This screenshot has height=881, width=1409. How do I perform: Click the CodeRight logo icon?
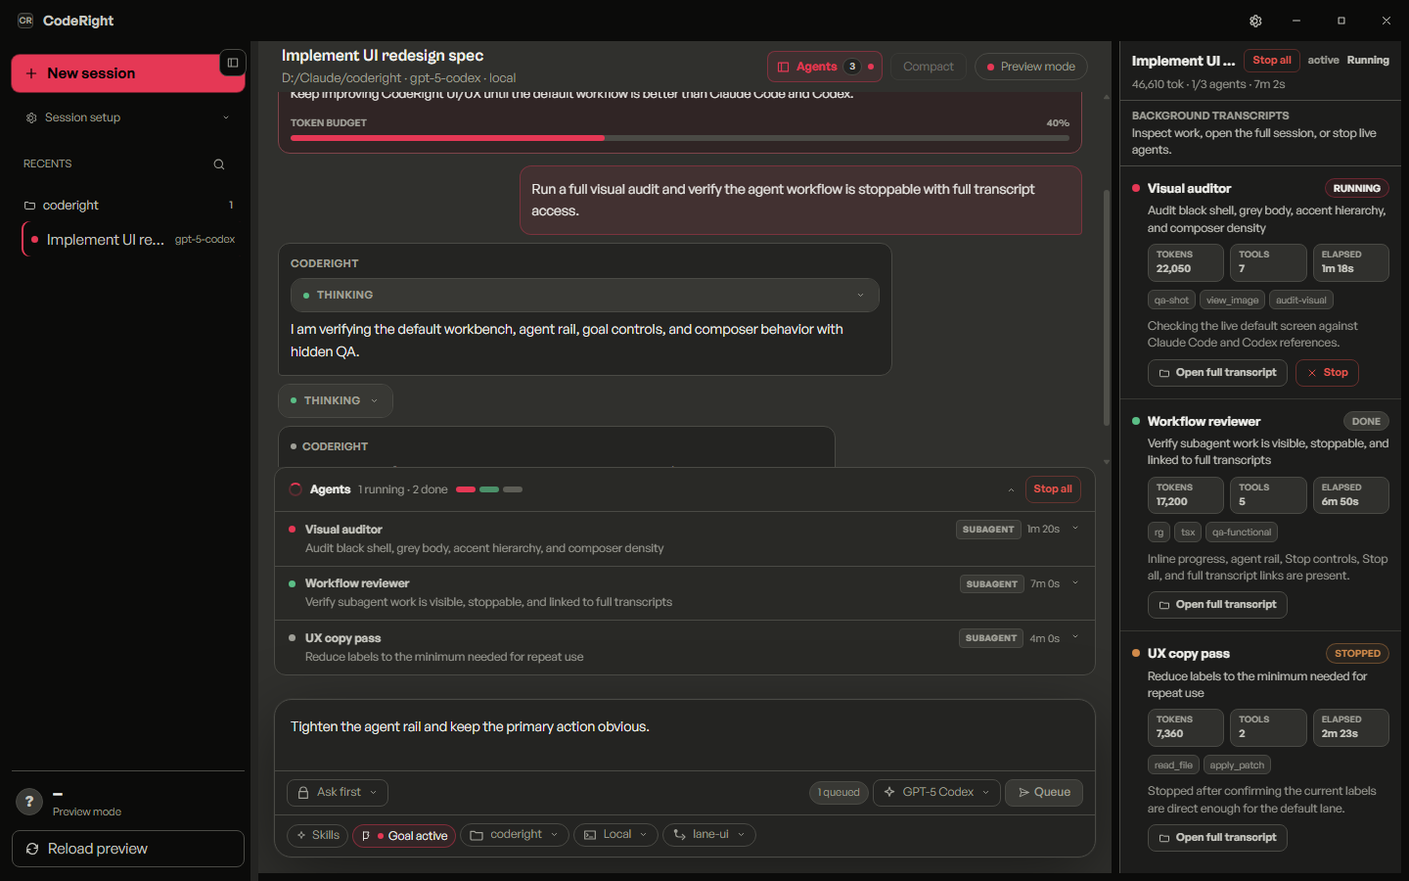[25, 21]
